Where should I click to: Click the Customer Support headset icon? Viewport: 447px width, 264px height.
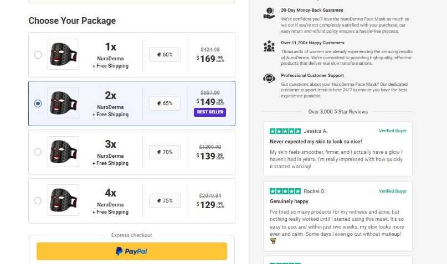269,79
